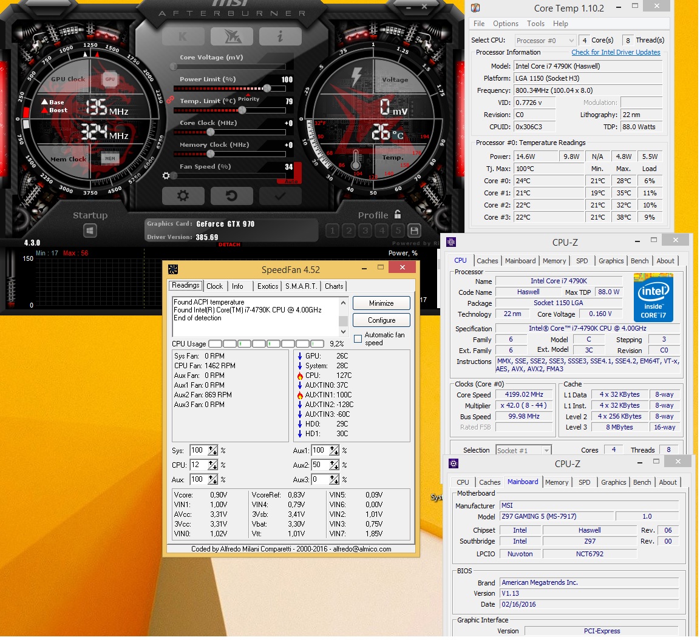Viewport: 700px width, 640px height.
Task: Switch to SPD tab in lower CPU-Z window
Action: [x=584, y=482]
